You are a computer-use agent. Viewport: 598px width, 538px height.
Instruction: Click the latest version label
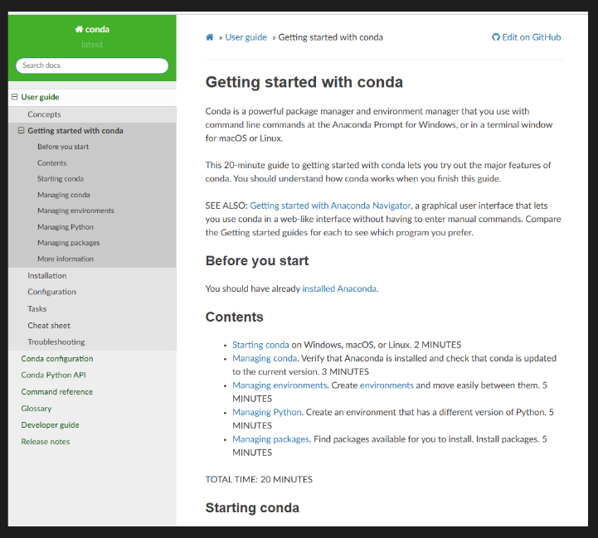(92, 44)
